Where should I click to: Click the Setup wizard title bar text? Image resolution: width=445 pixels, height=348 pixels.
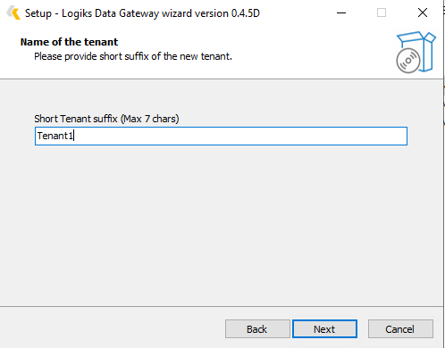pyautogui.click(x=142, y=13)
